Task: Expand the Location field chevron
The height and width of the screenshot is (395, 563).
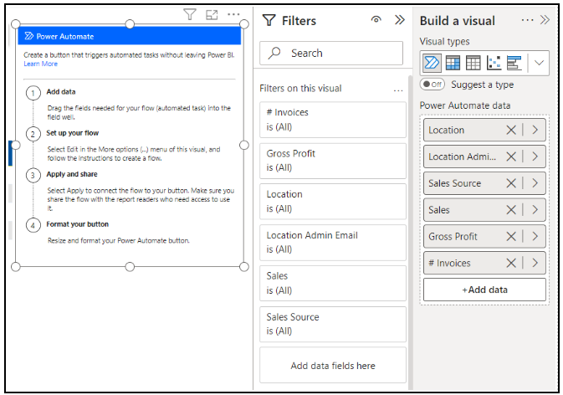Action: 535,130
